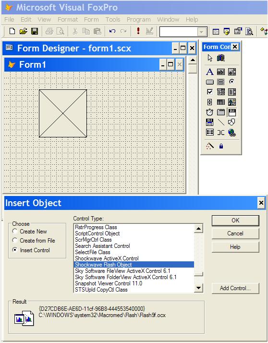Select the OLE Container control icon
Screen dimensions: 268x343
click(232, 112)
